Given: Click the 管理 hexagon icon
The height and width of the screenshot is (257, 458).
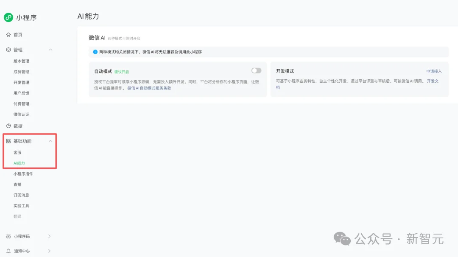Looking at the screenshot, I should coord(8,50).
